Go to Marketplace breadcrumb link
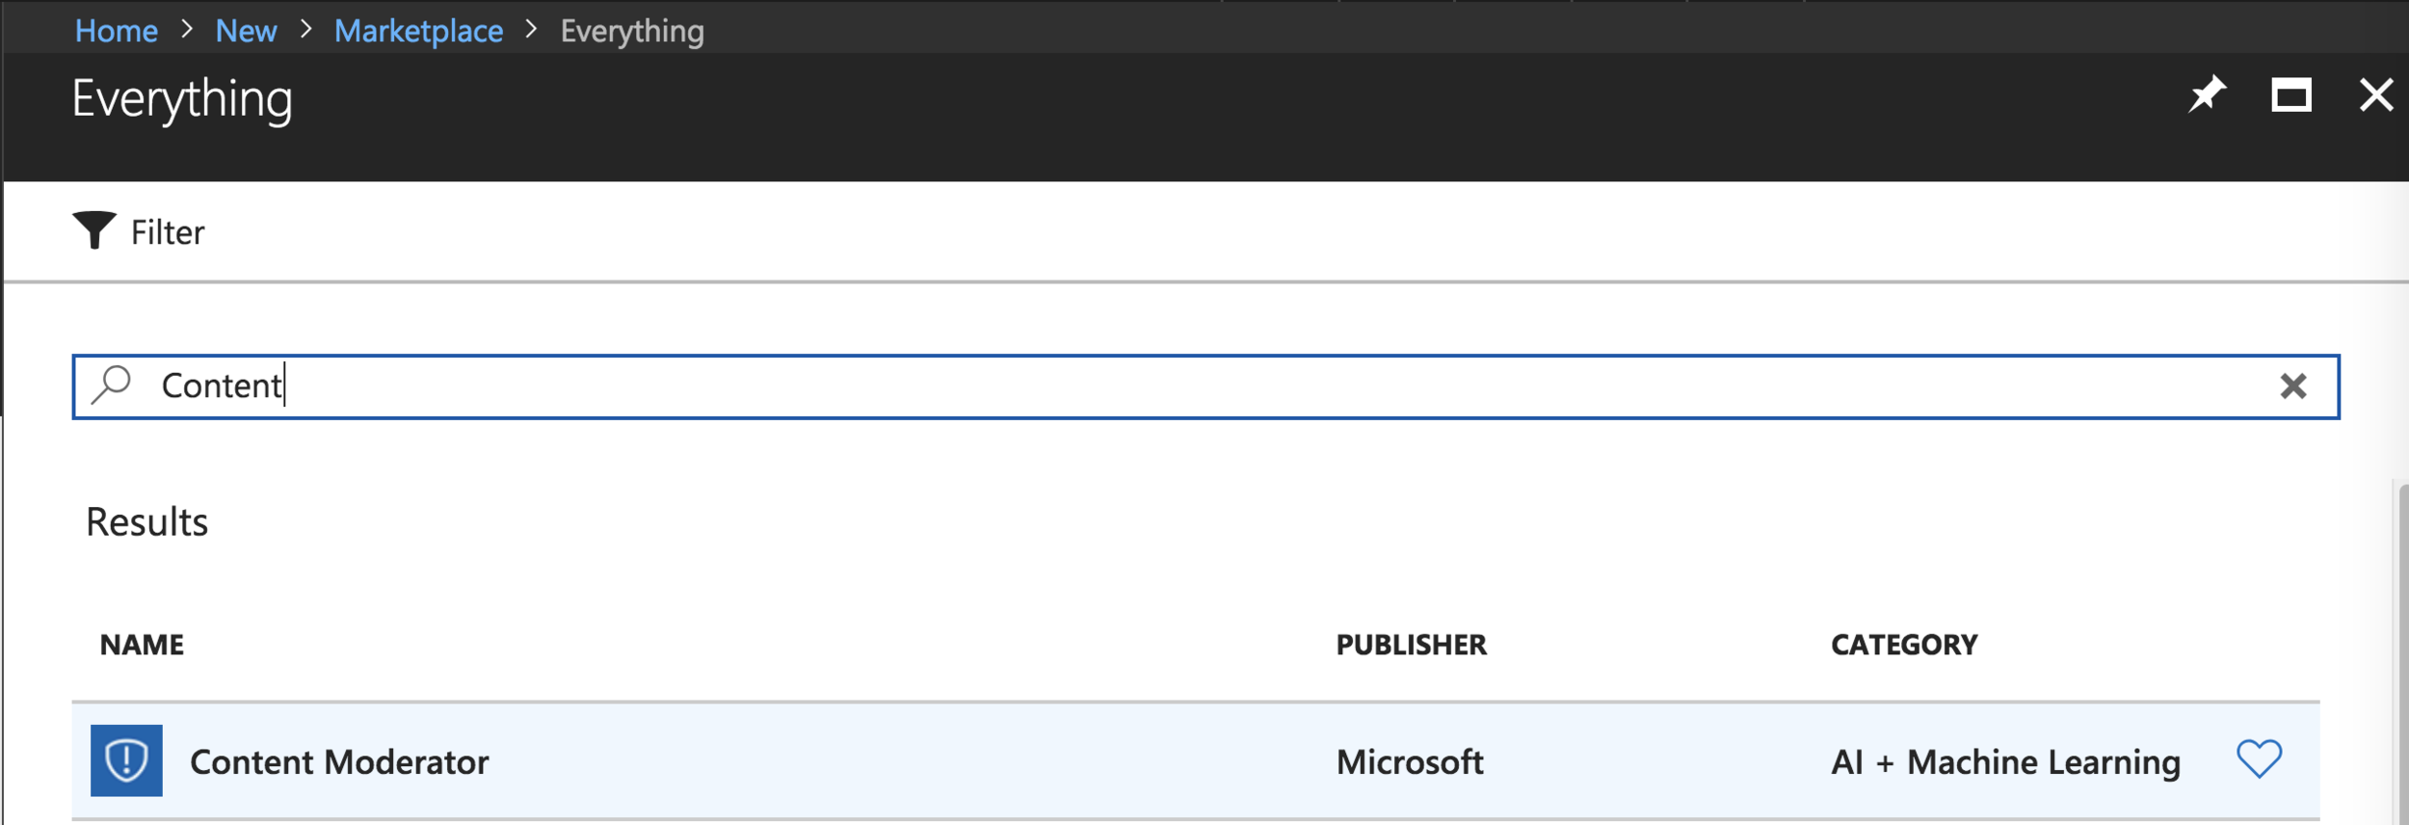This screenshot has height=825, width=2409. click(418, 31)
